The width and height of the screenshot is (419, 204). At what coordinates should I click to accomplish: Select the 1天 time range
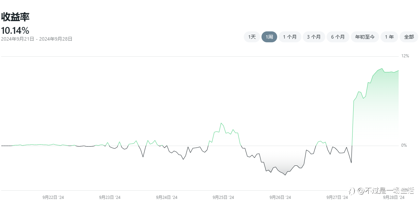[x=252, y=37]
